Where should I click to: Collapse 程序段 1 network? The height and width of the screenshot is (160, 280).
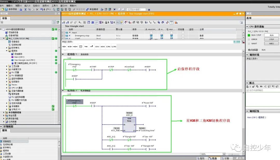tap(63, 54)
